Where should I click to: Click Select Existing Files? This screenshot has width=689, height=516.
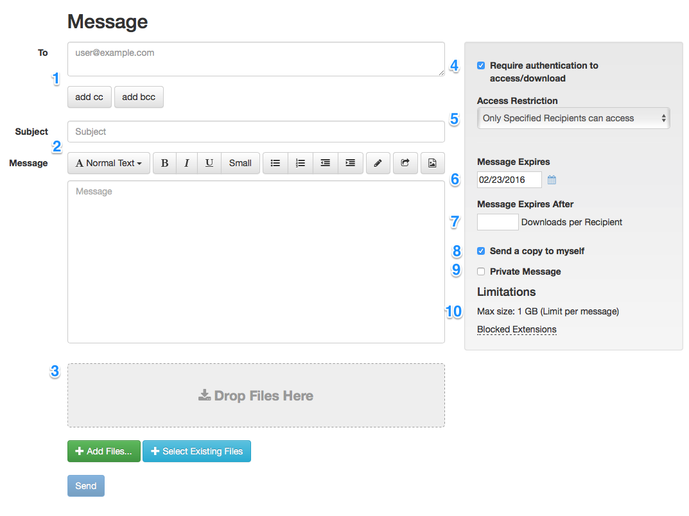[196, 451]
